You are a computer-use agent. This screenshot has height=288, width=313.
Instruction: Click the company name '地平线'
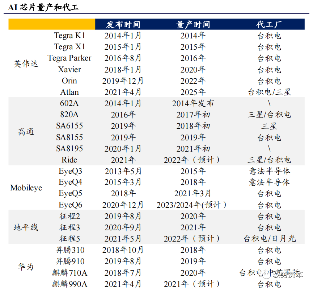click(x=26, y=227)
